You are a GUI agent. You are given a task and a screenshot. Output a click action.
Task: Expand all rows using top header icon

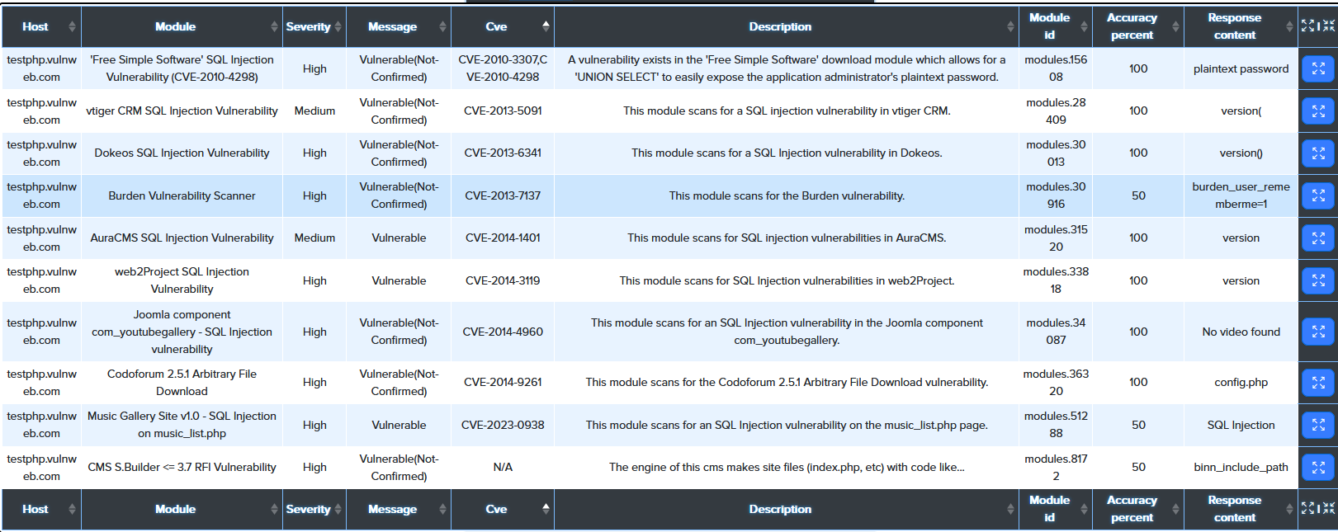[x=1307, y=26]
